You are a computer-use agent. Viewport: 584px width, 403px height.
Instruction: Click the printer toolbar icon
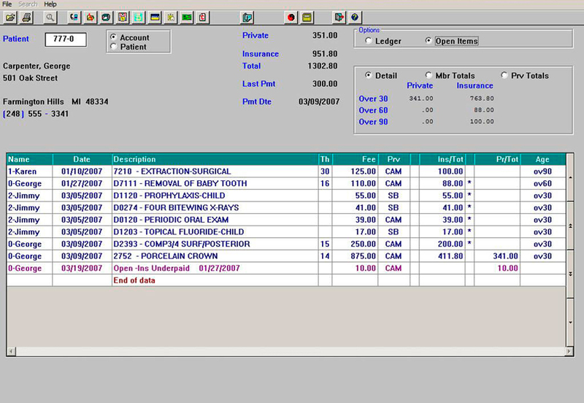coord(26,18)
